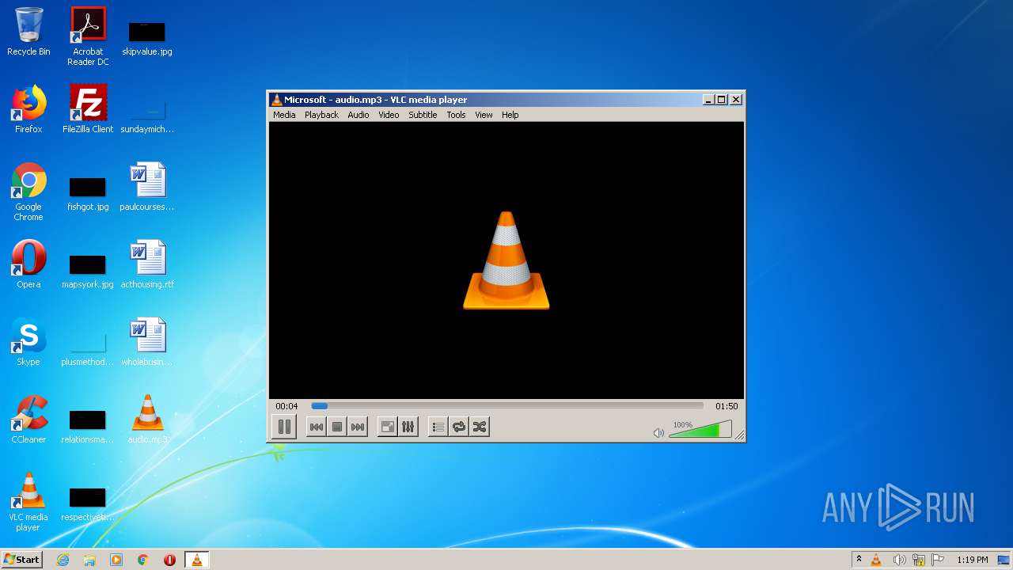The height and width of the screenshot is (570, 1013).
Task: Select fishgot.jpg desktop file
Action: (x=88, y=193)
